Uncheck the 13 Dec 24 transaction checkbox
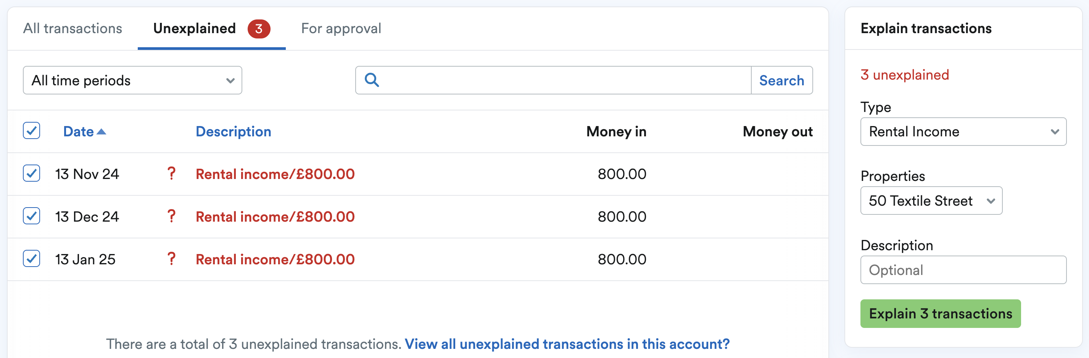Screen dimensions: 1089x358 pyautogui.click(x=31, y=216)
